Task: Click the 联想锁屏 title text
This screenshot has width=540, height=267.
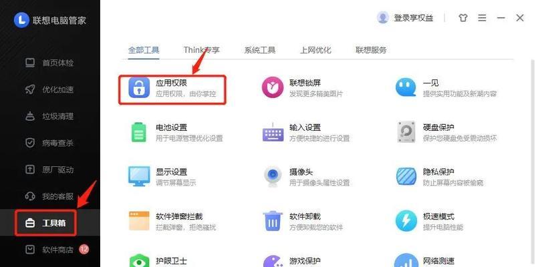Action: click(305, 83)
